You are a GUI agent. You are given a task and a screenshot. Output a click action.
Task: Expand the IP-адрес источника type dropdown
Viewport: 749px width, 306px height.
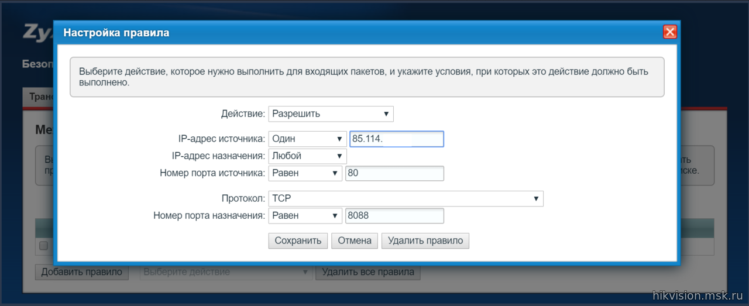[307, 139]
